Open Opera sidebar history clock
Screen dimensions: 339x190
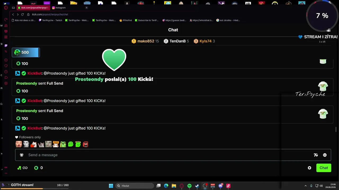click(x=6, y=72)
